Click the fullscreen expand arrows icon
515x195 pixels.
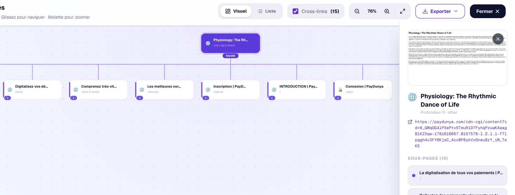tap(403, 11)
